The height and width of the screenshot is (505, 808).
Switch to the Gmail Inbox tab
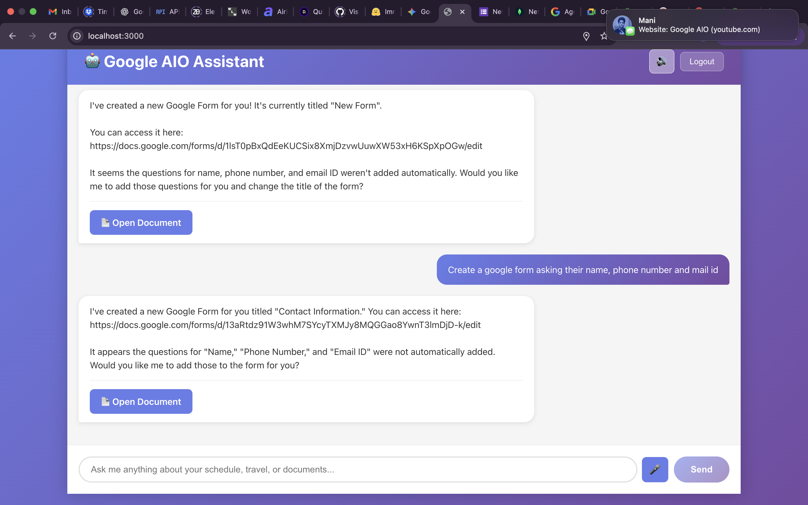click(x=60, y=12)
